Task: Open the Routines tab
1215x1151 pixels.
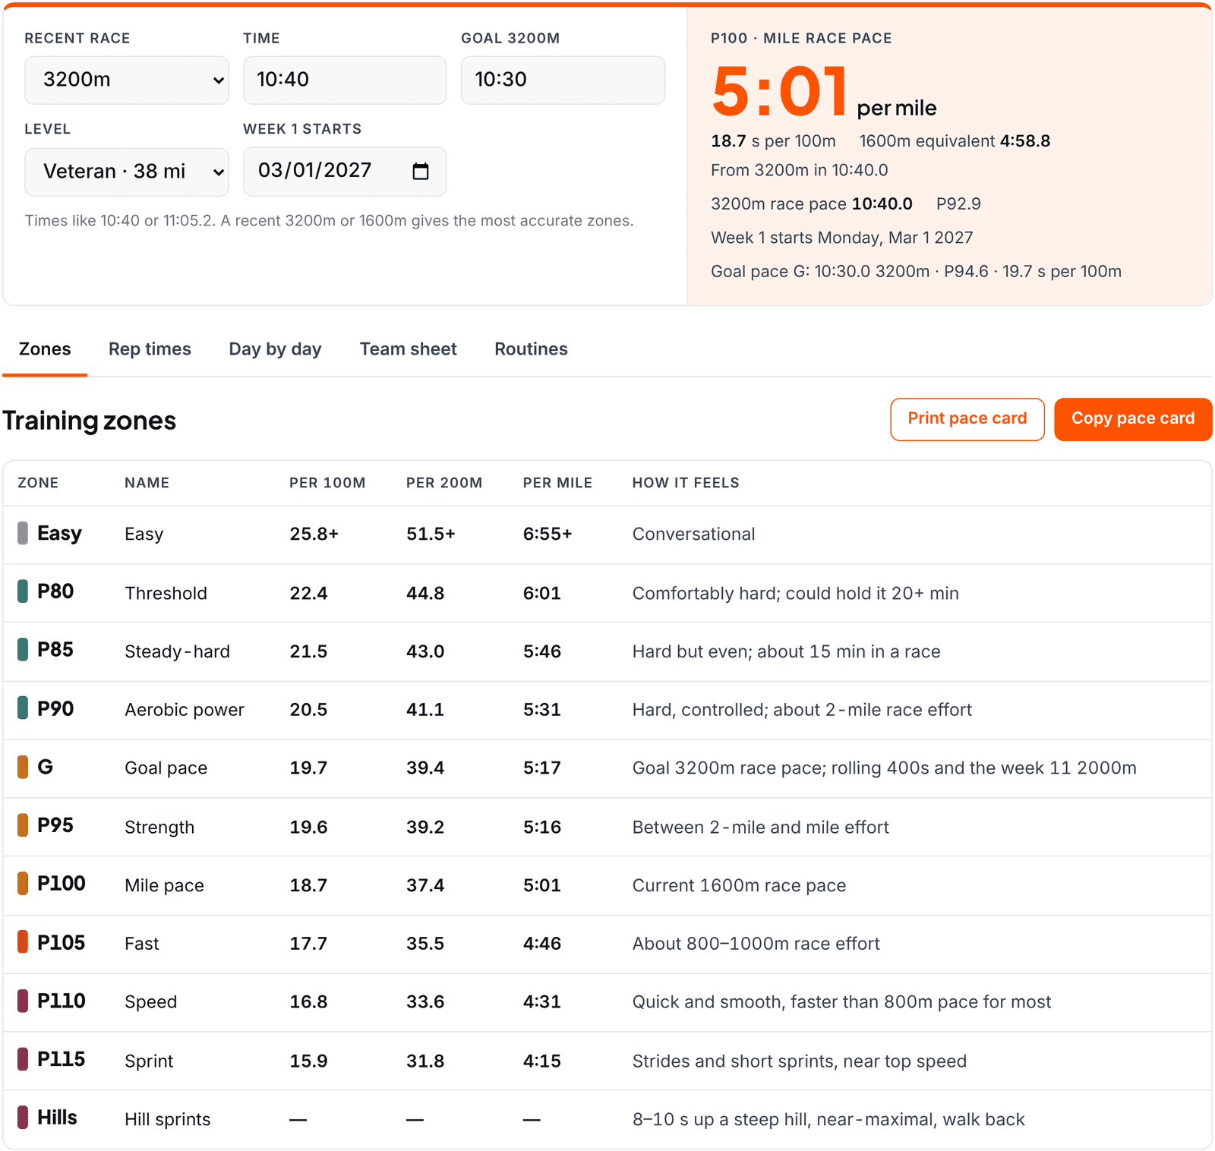Action: point(531,349)
